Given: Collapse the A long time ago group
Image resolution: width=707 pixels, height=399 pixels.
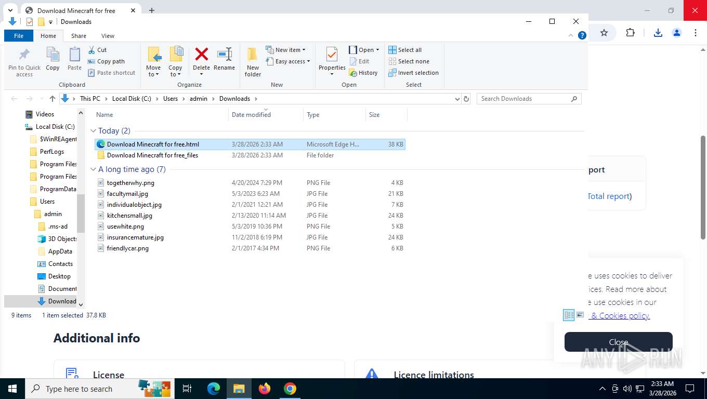Looking at the screenshot, I should tap(94, 169).
